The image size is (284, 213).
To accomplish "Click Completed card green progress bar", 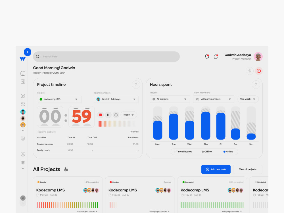I will tap(212, 205).
